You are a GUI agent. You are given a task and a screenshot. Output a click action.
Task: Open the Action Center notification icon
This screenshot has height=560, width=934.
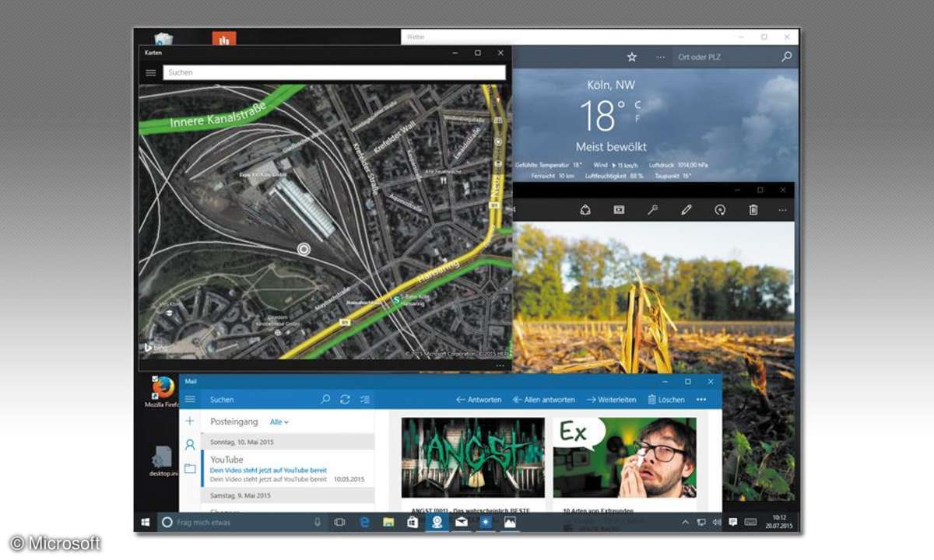point(733,523)
